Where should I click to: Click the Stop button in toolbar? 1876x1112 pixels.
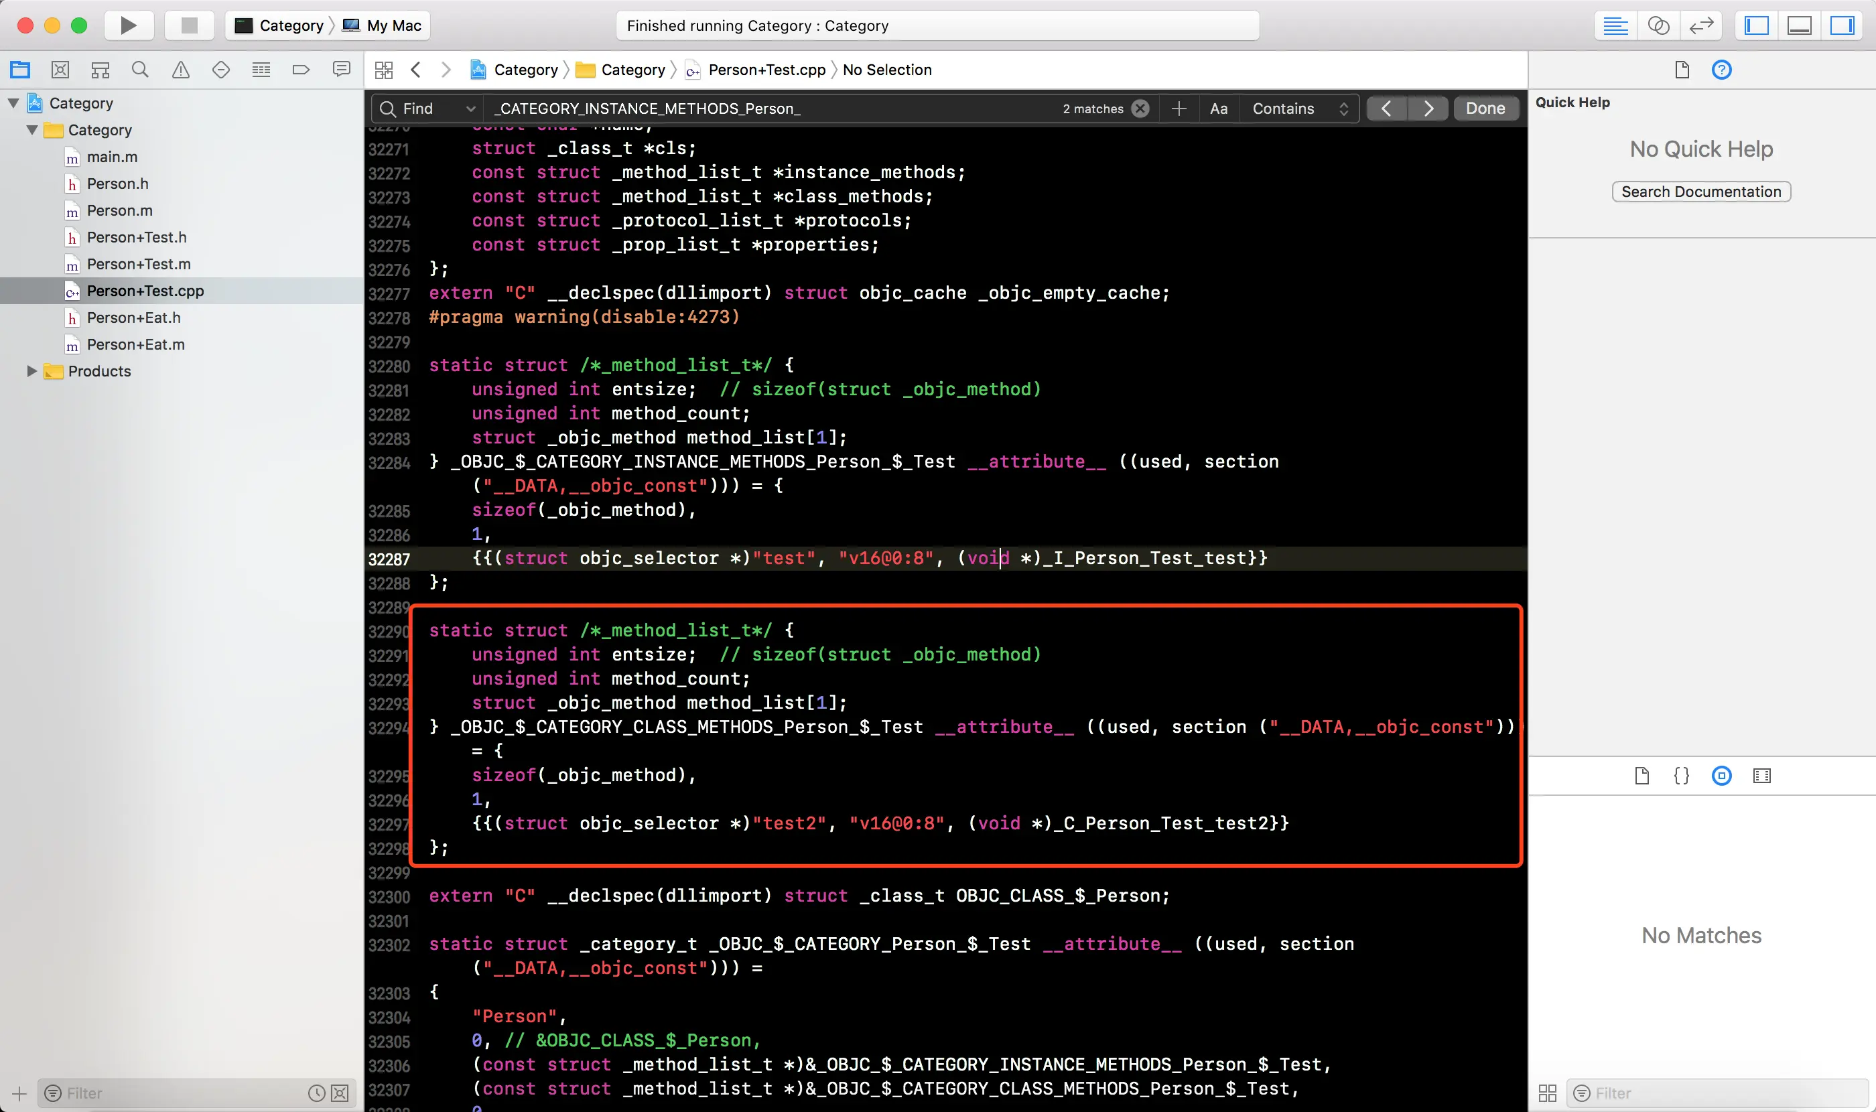pyautogui.click(x=189, y=25)
